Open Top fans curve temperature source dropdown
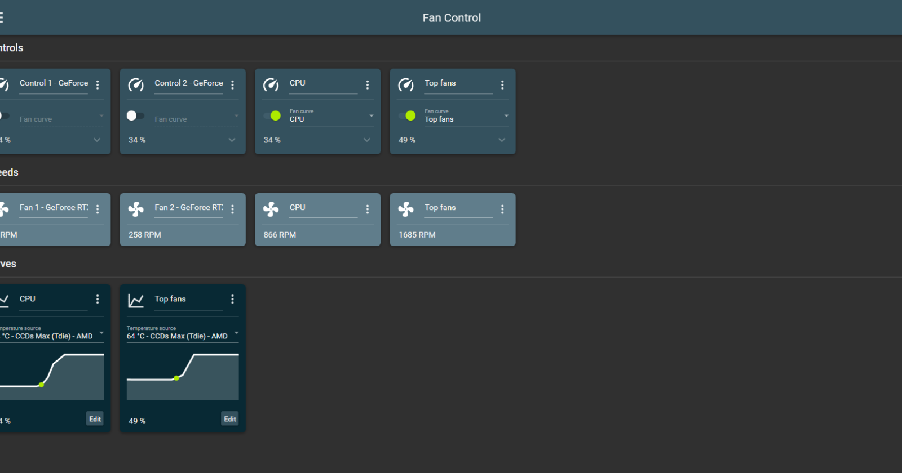 click(x=183, y=333)
